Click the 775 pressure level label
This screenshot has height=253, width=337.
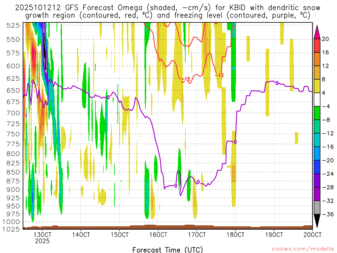tap(13, 144)
